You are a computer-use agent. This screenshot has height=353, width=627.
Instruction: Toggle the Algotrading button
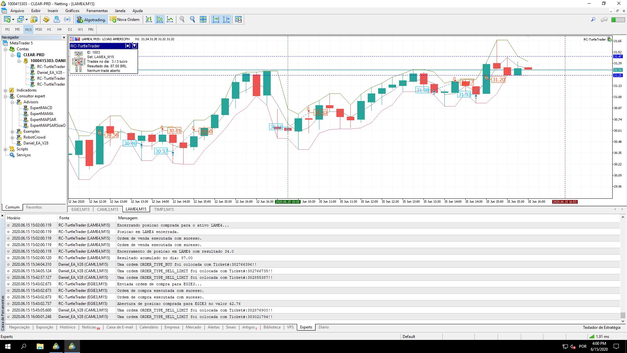tap(91, 20)
